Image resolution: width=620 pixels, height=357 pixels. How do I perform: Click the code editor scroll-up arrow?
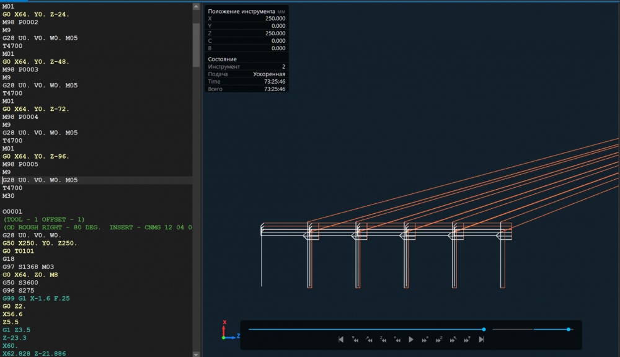point(196,6)
